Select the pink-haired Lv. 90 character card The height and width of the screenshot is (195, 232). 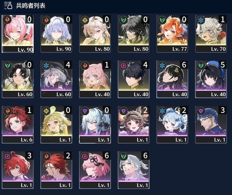(x=17, y=34)
